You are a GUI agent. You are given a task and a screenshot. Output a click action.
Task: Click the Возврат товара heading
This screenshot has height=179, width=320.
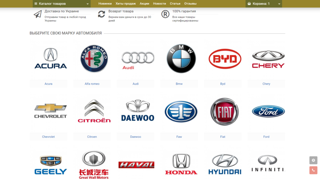pos(121,11)
